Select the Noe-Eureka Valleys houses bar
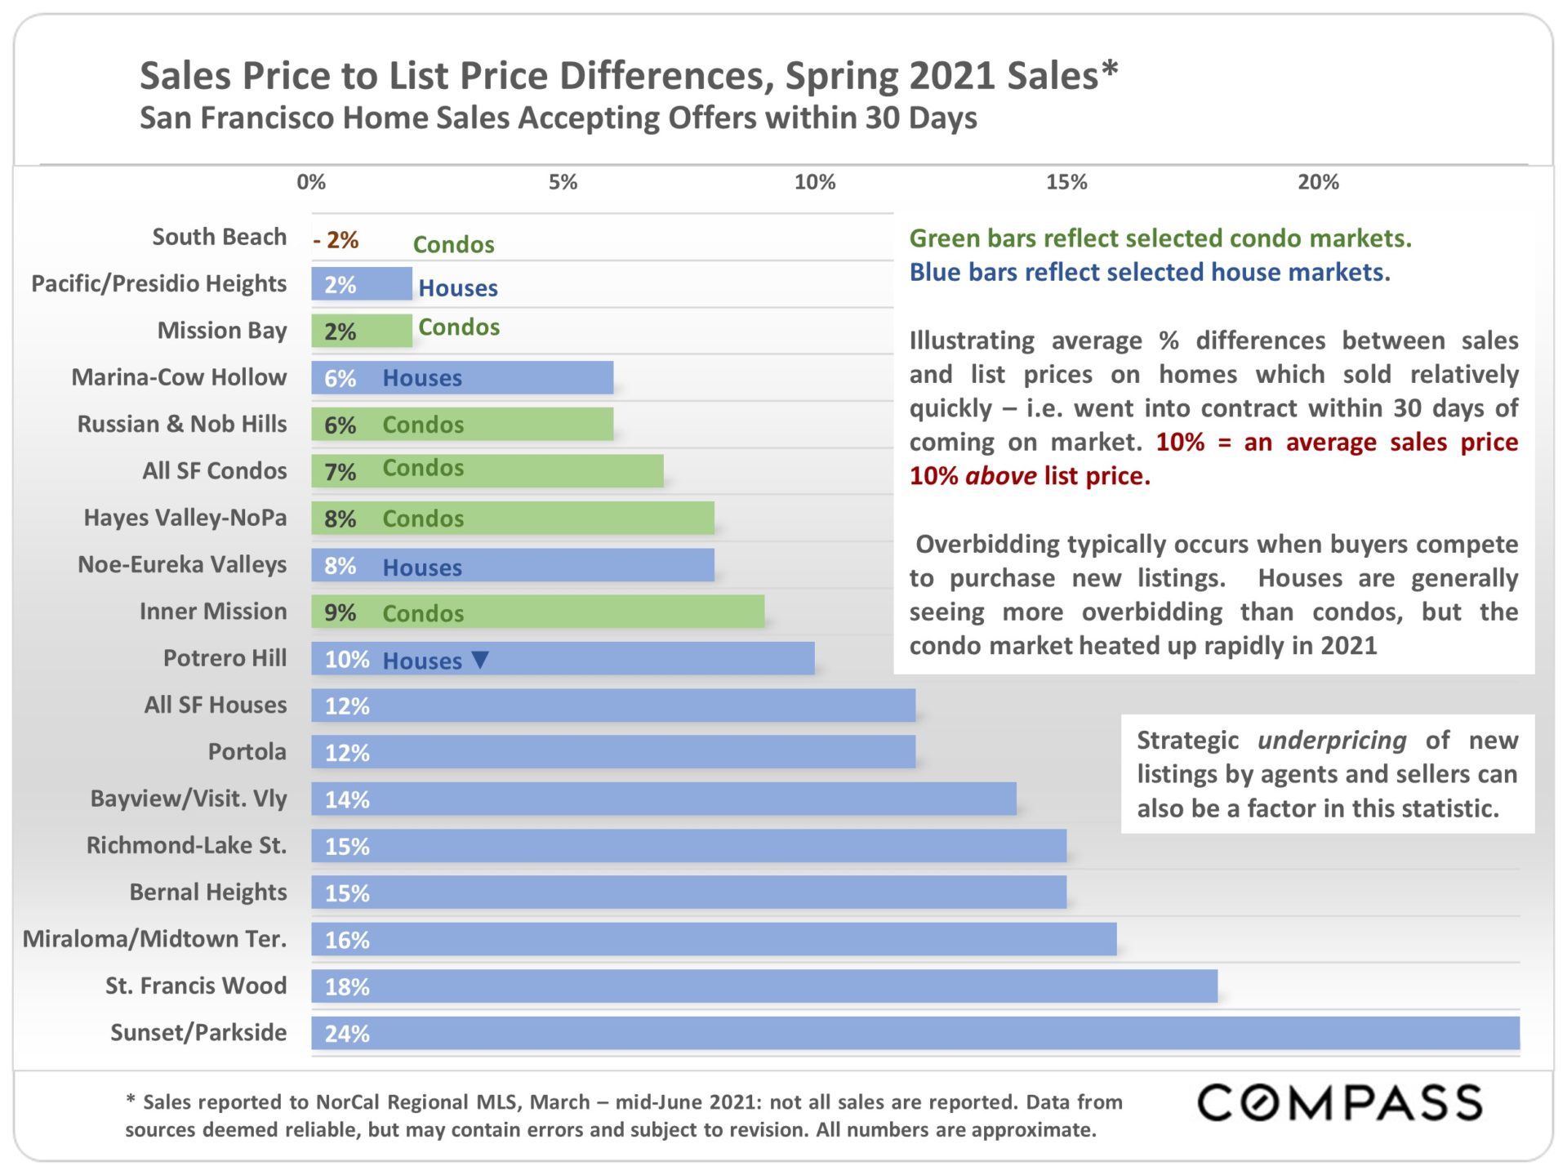This screenshot has height=1175, width=1567. click(x=513, y=565)
